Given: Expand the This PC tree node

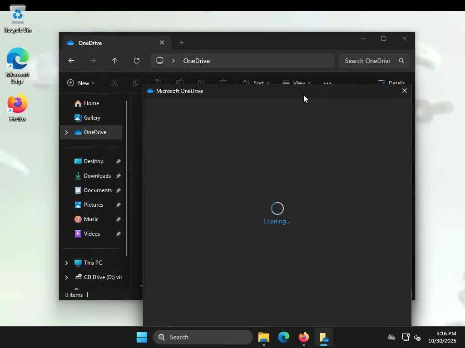Looking at the screenshot, I should pos(66,263).
